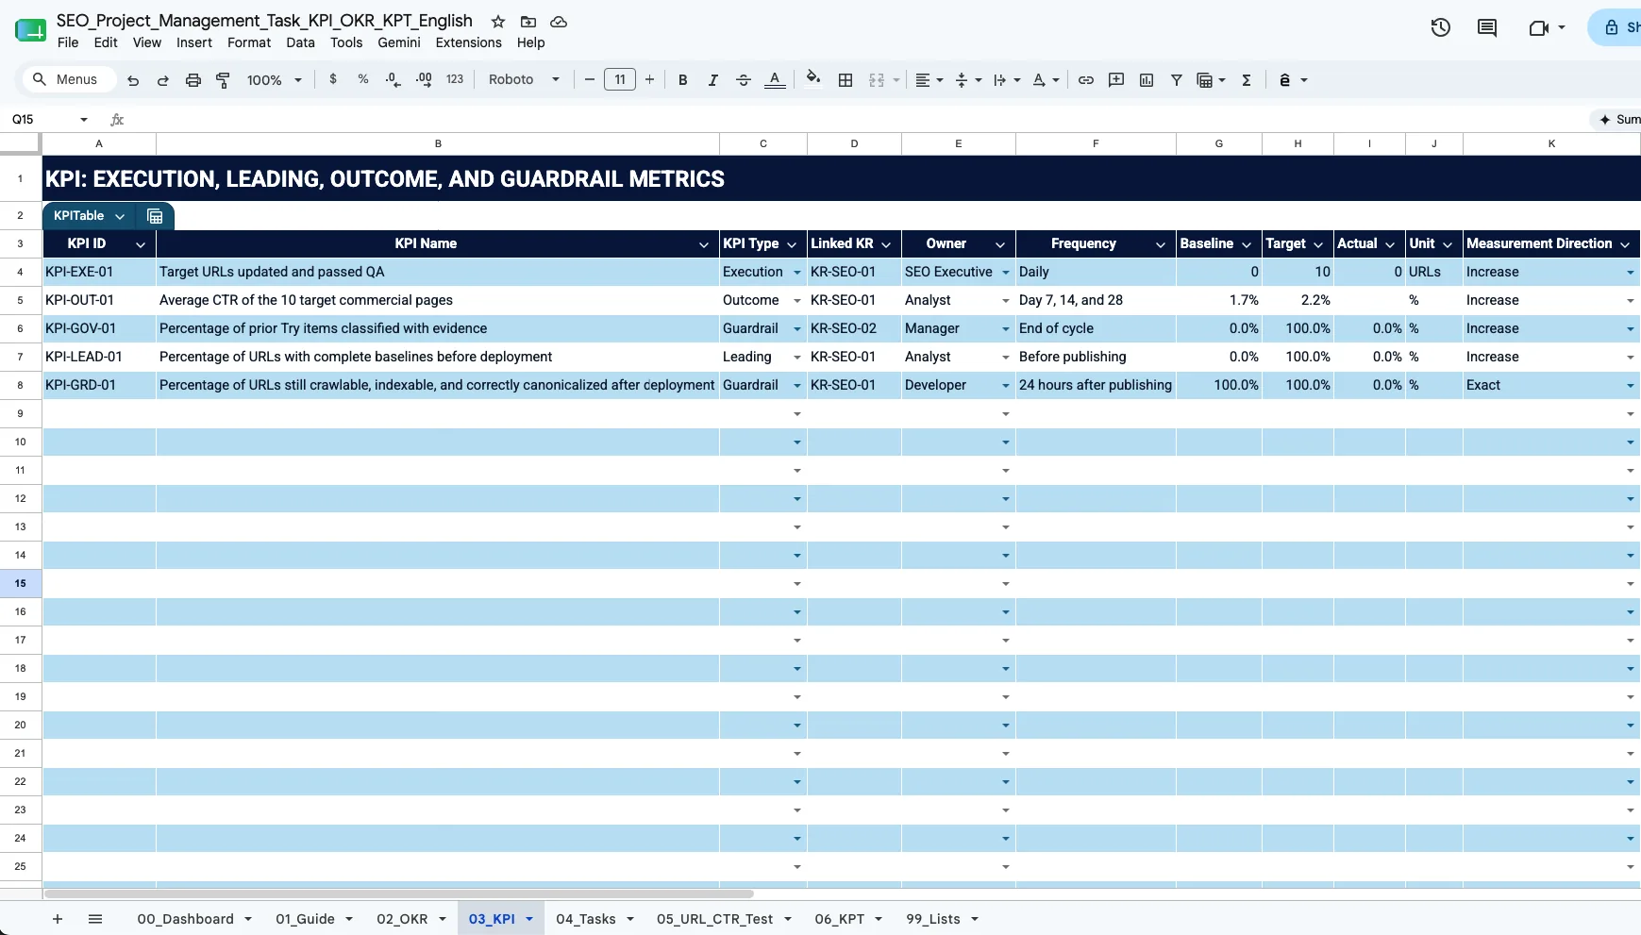Viewport: 1641px width, 935px height.
Task: Toggle strikethrough formatting
Action: pos(744,80)
